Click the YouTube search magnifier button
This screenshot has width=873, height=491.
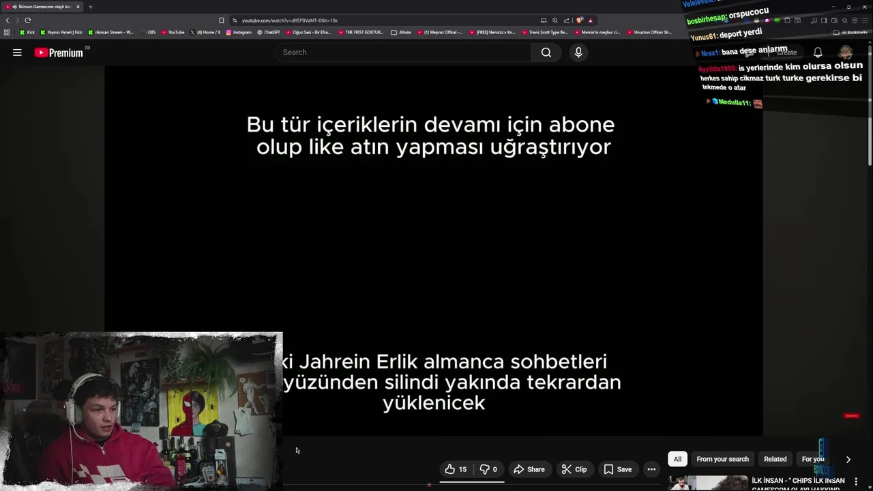click(546, 53)
